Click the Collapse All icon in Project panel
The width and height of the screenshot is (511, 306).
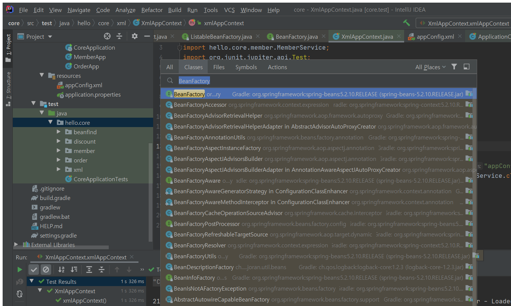tap(119, 36)
